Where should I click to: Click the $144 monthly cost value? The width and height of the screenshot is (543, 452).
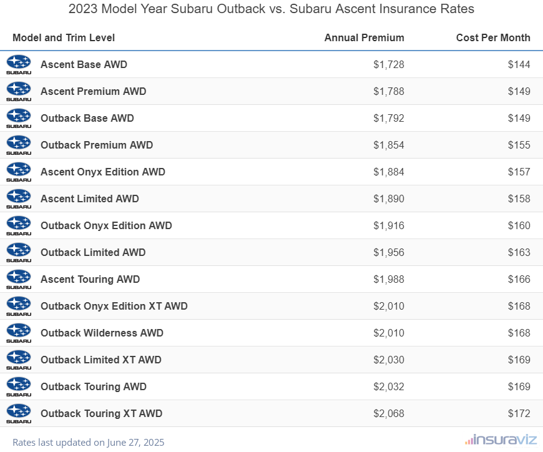519,65
